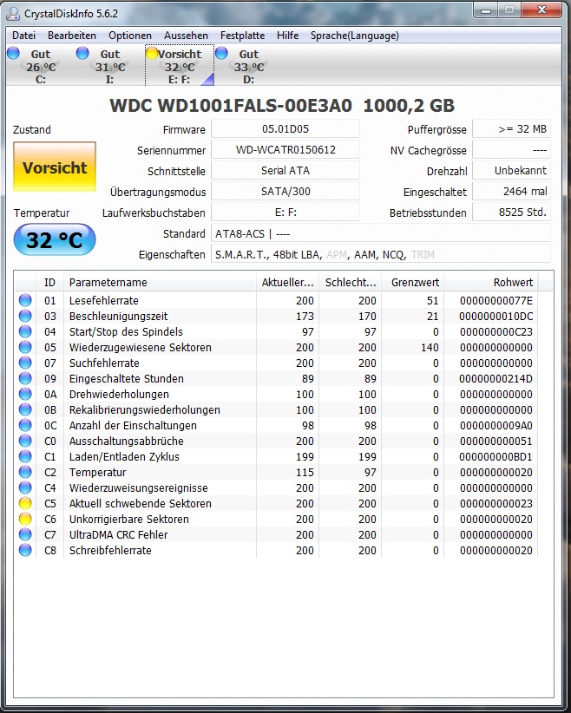This screenshot has width=571, height=713.
Task: Open the Festplatte menu
Action: pos(242,36)
